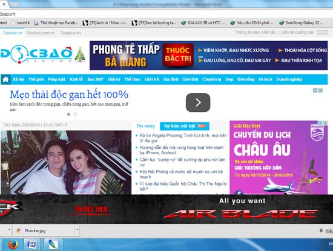333x251 pixels.
Task: Click the RSS feed icon
Action: (x=322, y=32)
